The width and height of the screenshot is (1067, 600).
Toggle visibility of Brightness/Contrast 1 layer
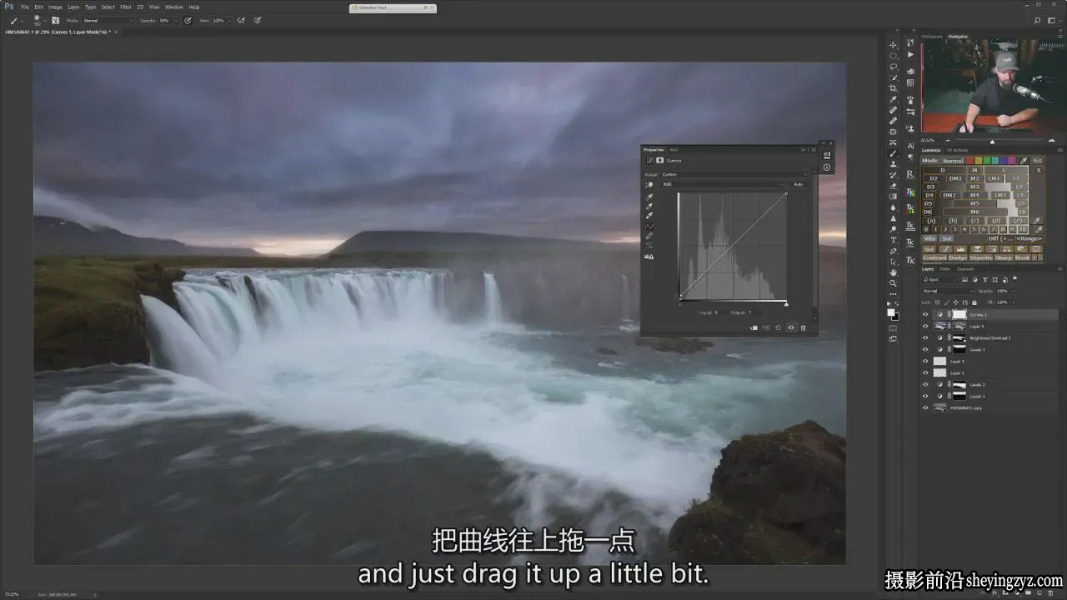tap(925, 338)
